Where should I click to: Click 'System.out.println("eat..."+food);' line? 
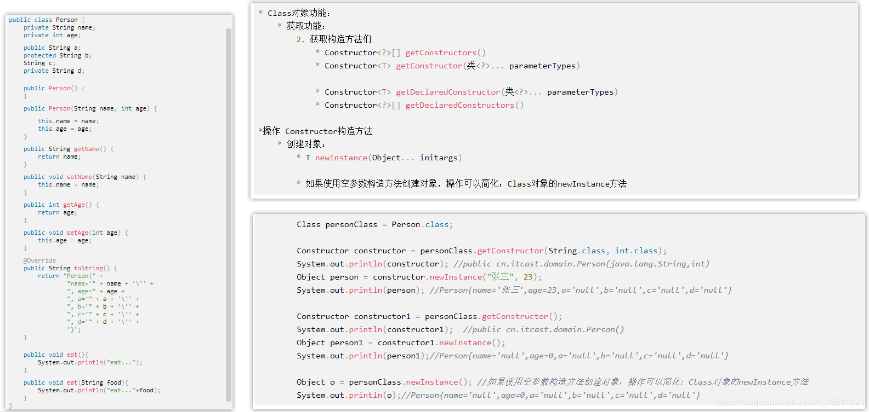[x=99, y=390]
